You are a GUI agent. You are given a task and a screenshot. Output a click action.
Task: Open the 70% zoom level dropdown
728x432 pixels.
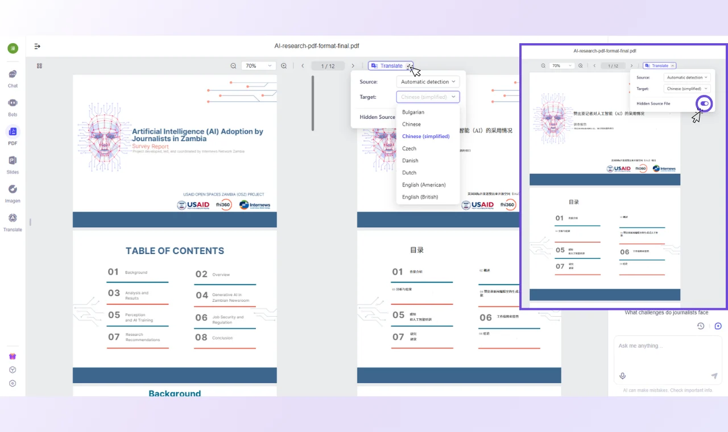(x=259, y=66)
